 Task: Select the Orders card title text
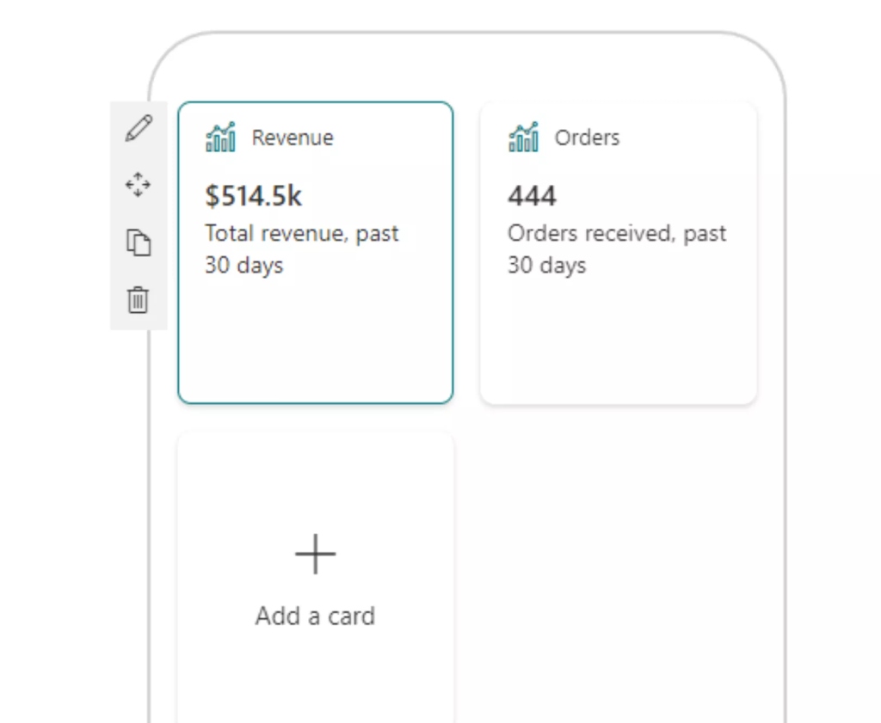[x=587, y=138]
